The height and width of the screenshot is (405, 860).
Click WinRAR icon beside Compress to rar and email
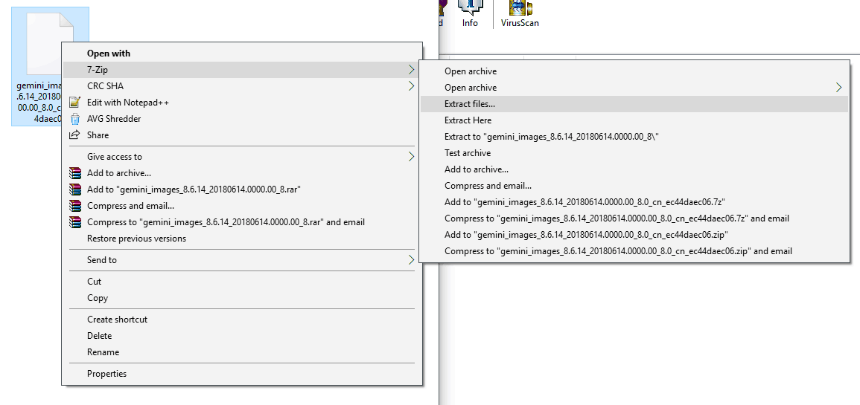tap(74, 222)
